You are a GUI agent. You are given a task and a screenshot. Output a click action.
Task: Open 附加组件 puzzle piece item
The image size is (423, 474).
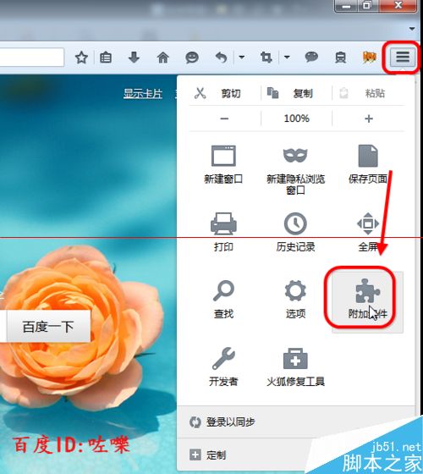point(367,302)
